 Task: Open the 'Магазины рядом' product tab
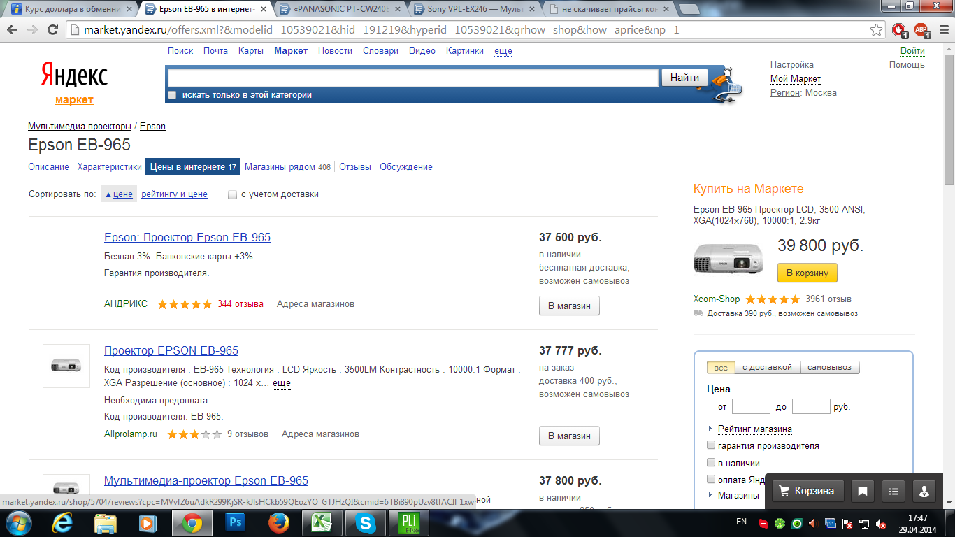click(280, 167)
